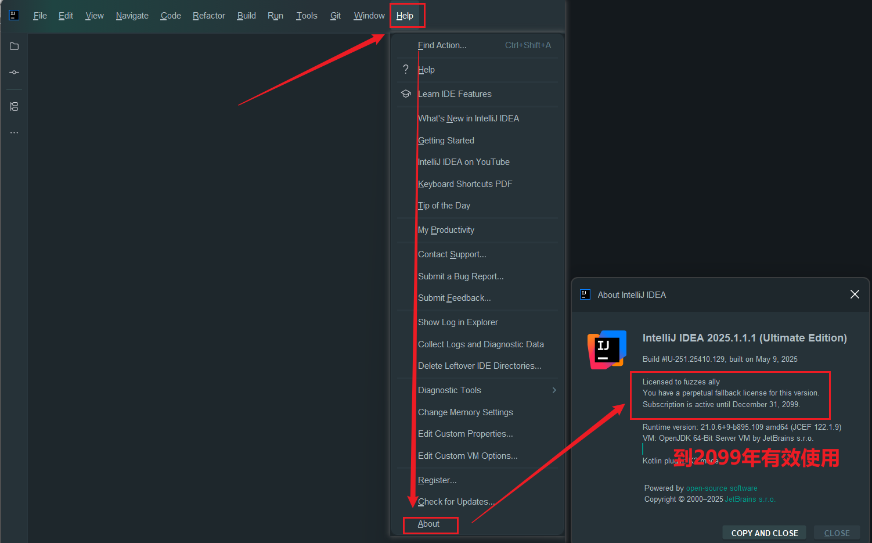Open the View menu
Viewport: 872px width, 543px height.
pyautogui.click(x=95, y=16)
